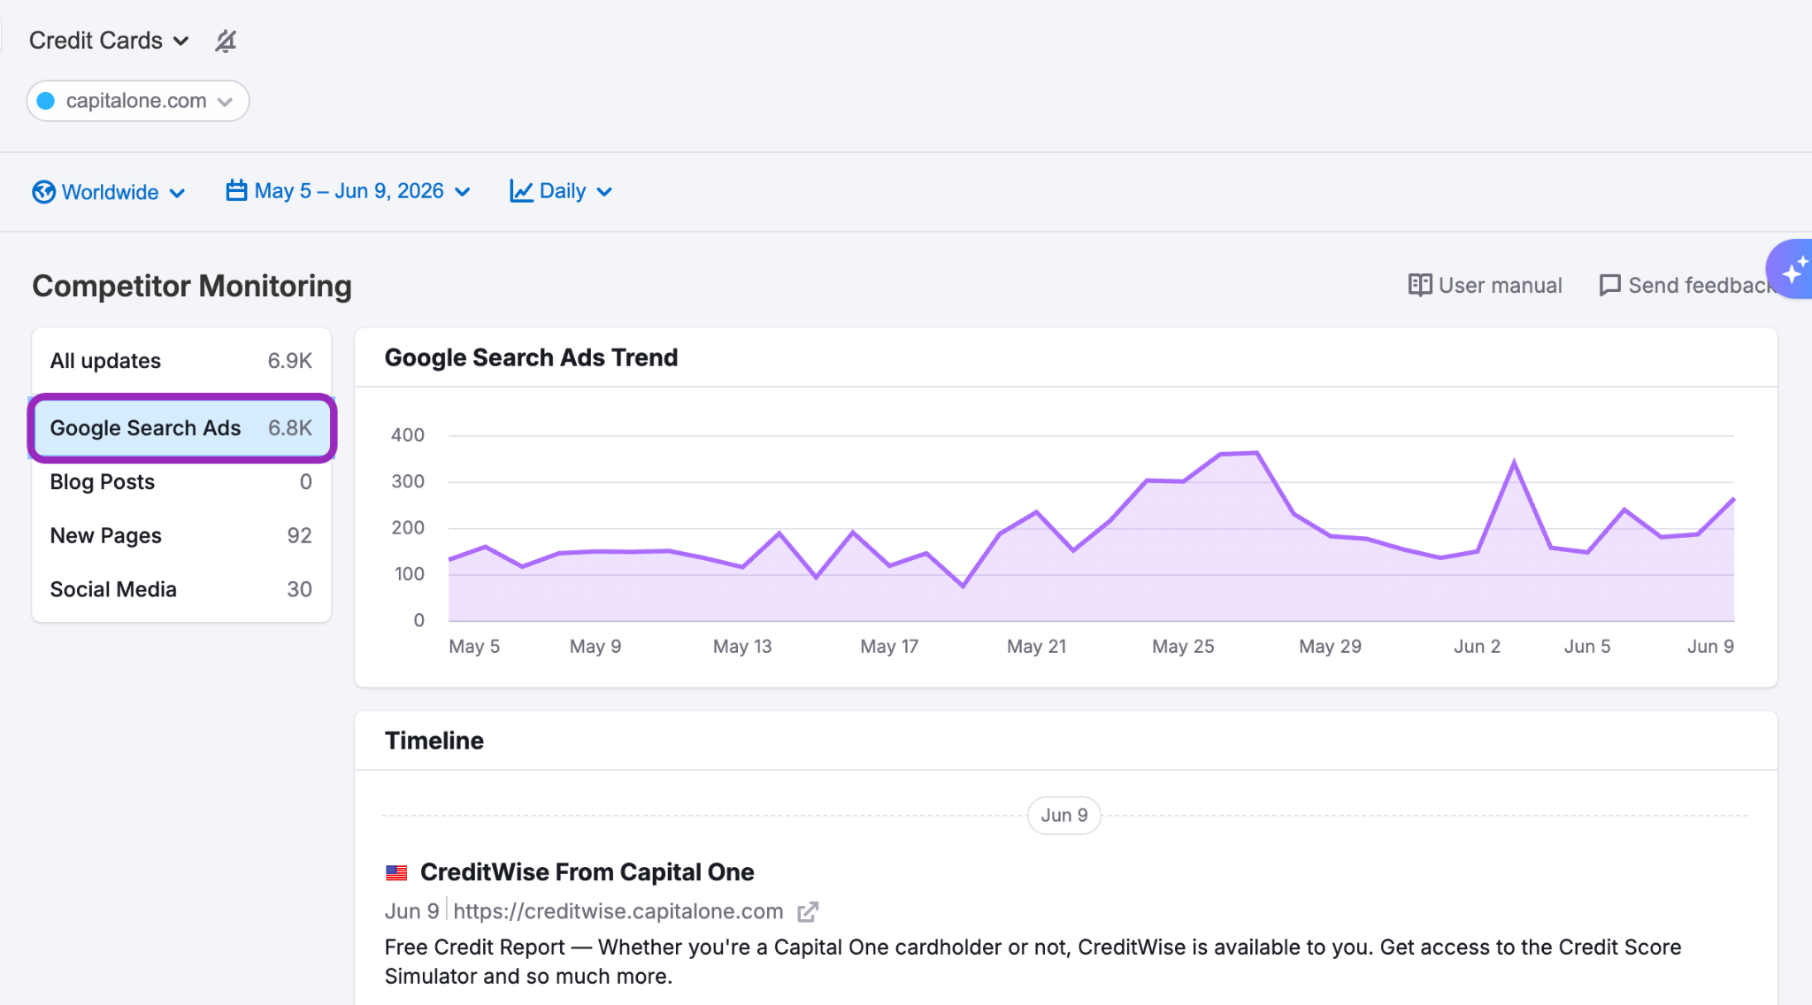
Task: Click the Google Search Ads Trend heading
Action: pos(531,357)
